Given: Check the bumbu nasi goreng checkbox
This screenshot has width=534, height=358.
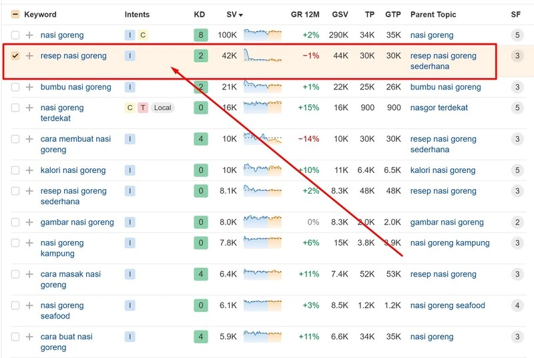Looking at the screenshot, I should 15,87.
